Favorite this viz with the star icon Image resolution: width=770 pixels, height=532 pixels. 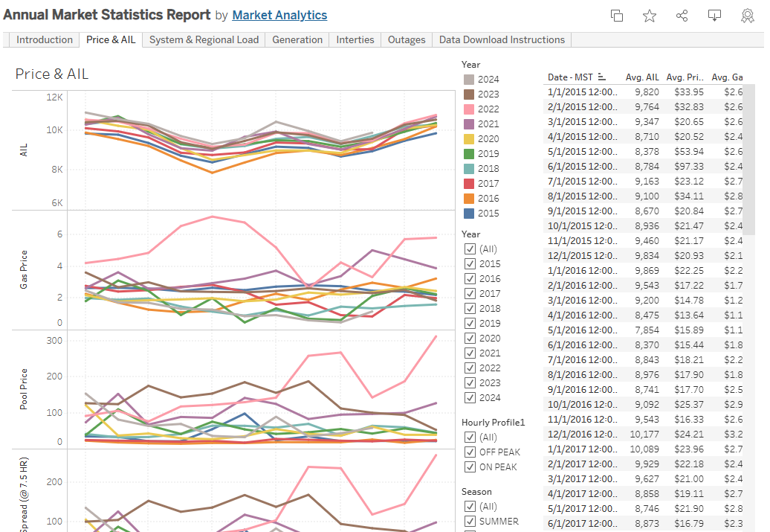click(649, 16)
